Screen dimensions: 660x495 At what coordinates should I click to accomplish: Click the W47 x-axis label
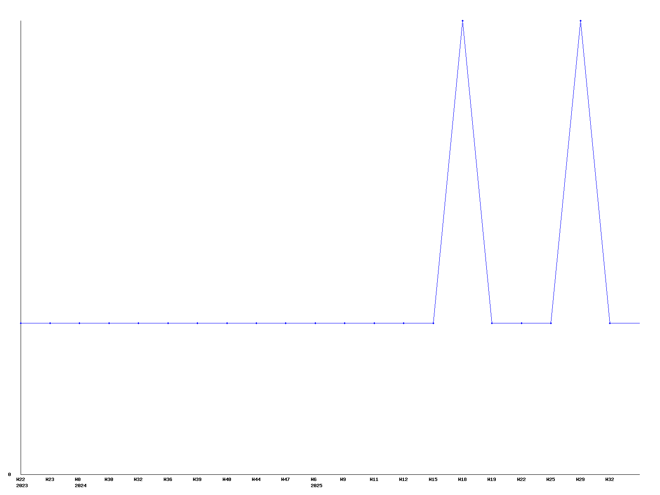point(285,479)
